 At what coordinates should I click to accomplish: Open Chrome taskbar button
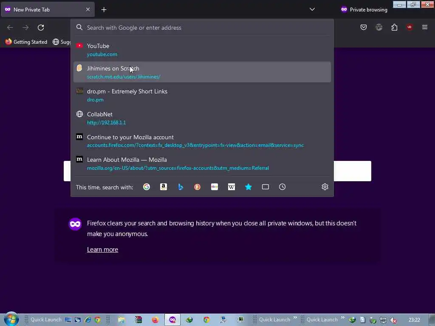(206, 320)
